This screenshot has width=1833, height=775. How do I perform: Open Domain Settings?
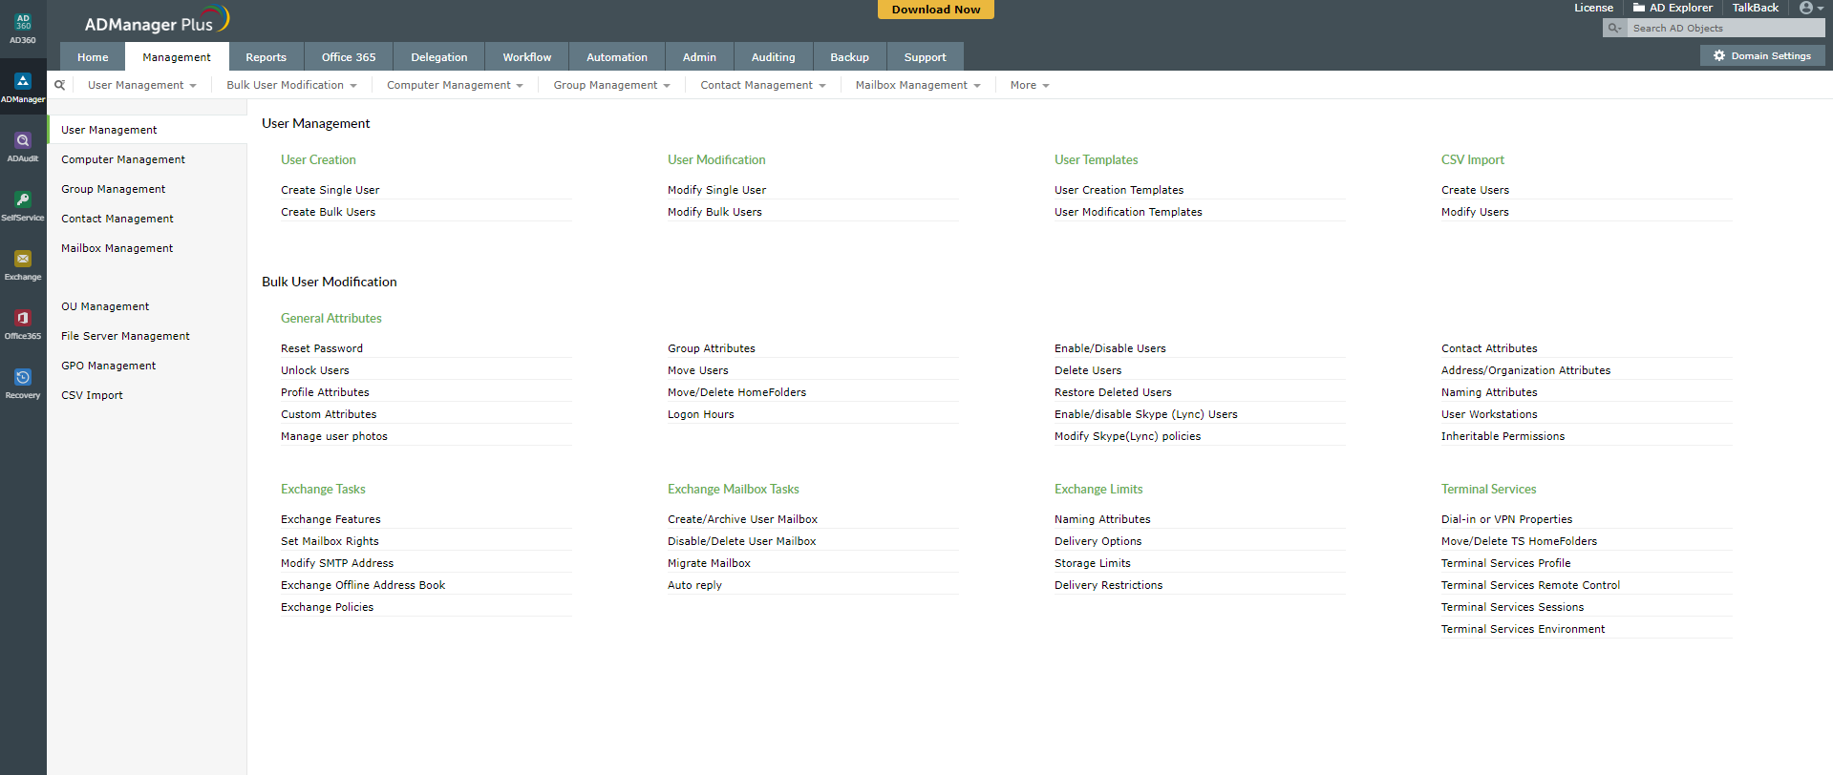pyautogui.click(x=1761, y=55)
